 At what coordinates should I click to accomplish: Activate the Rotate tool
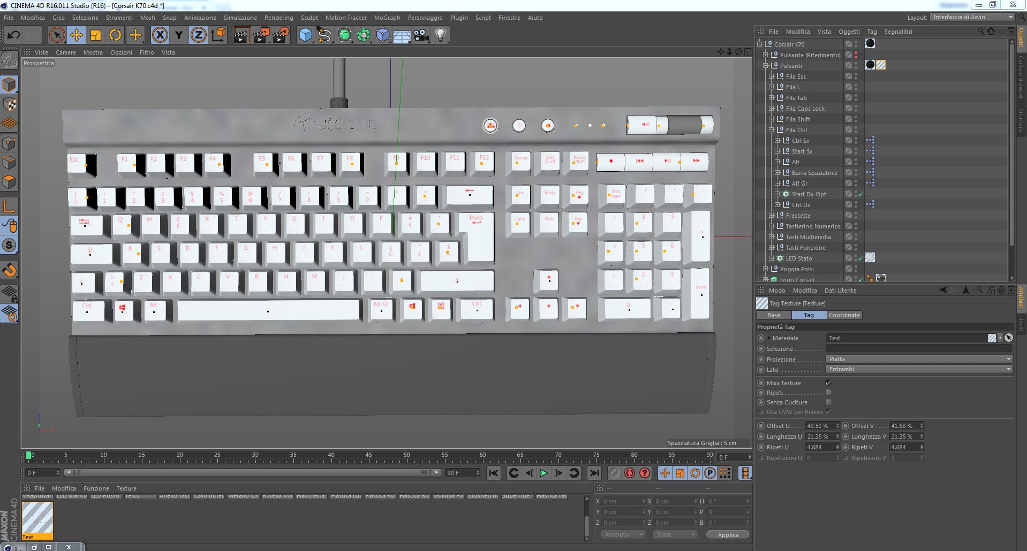[115, 35]
